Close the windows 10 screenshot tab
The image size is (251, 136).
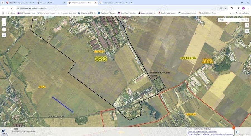pyautogui.click(x=127, y=3)
